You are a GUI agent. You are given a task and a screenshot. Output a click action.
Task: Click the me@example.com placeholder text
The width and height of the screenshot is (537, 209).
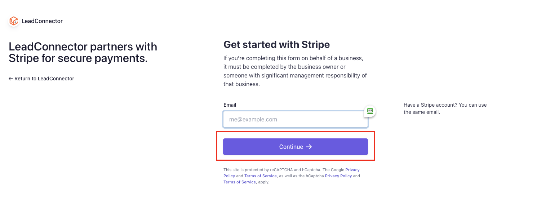(253, 119)
